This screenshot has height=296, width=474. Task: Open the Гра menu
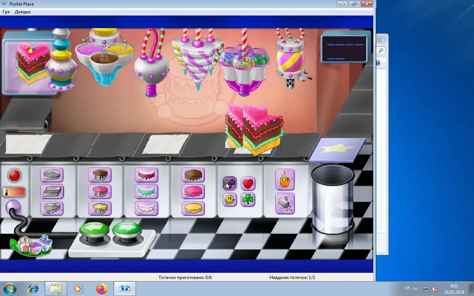point(6,12)
